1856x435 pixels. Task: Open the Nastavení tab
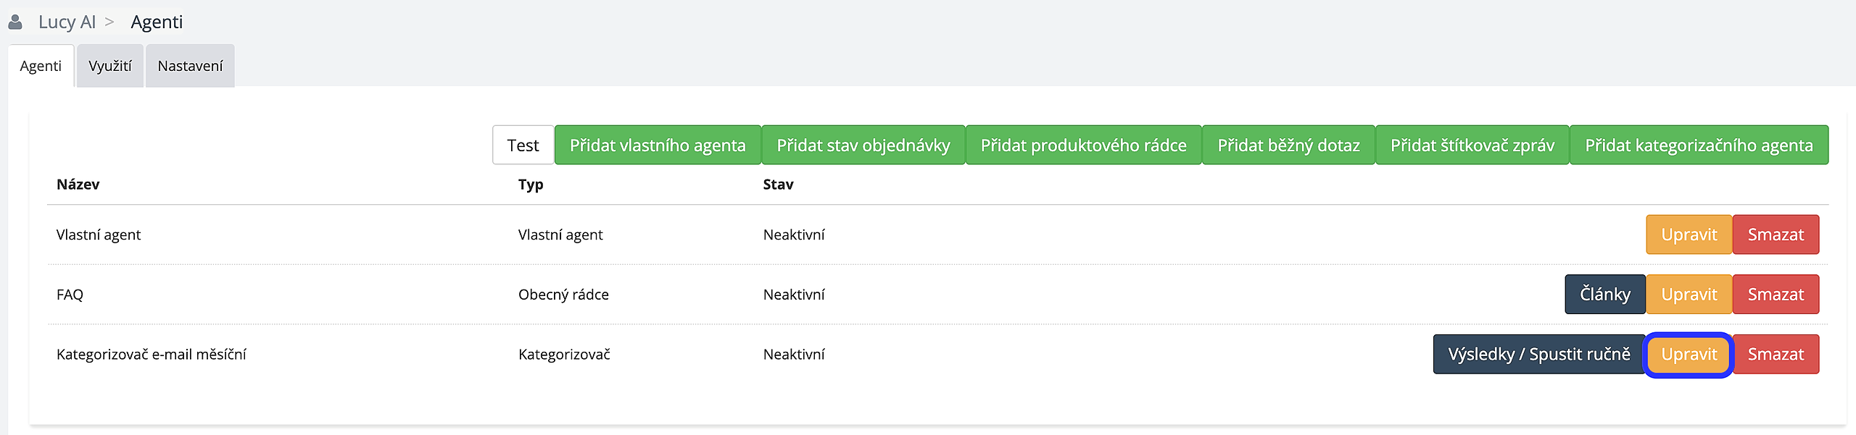(190, 66)
